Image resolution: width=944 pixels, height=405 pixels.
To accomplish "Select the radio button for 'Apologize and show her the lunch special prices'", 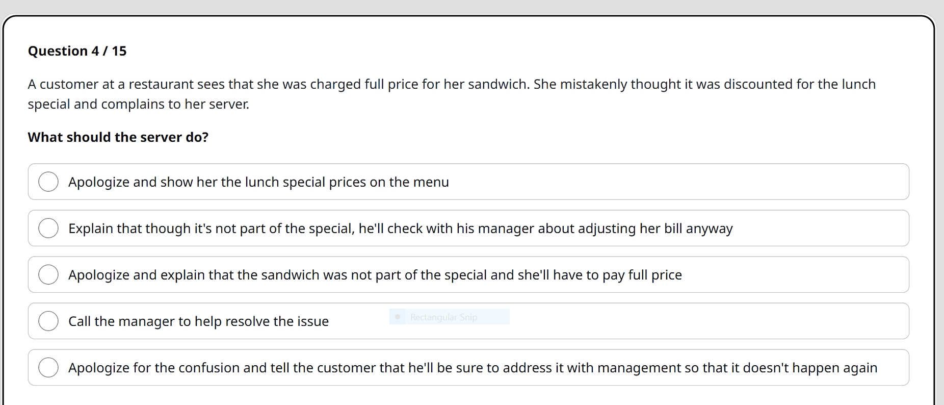I will (x=48, y=182).
